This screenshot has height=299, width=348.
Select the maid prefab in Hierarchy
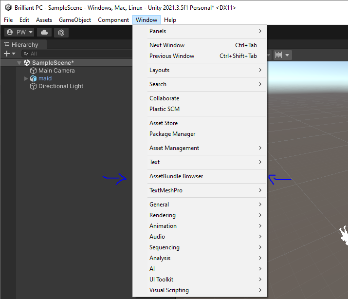45,78
